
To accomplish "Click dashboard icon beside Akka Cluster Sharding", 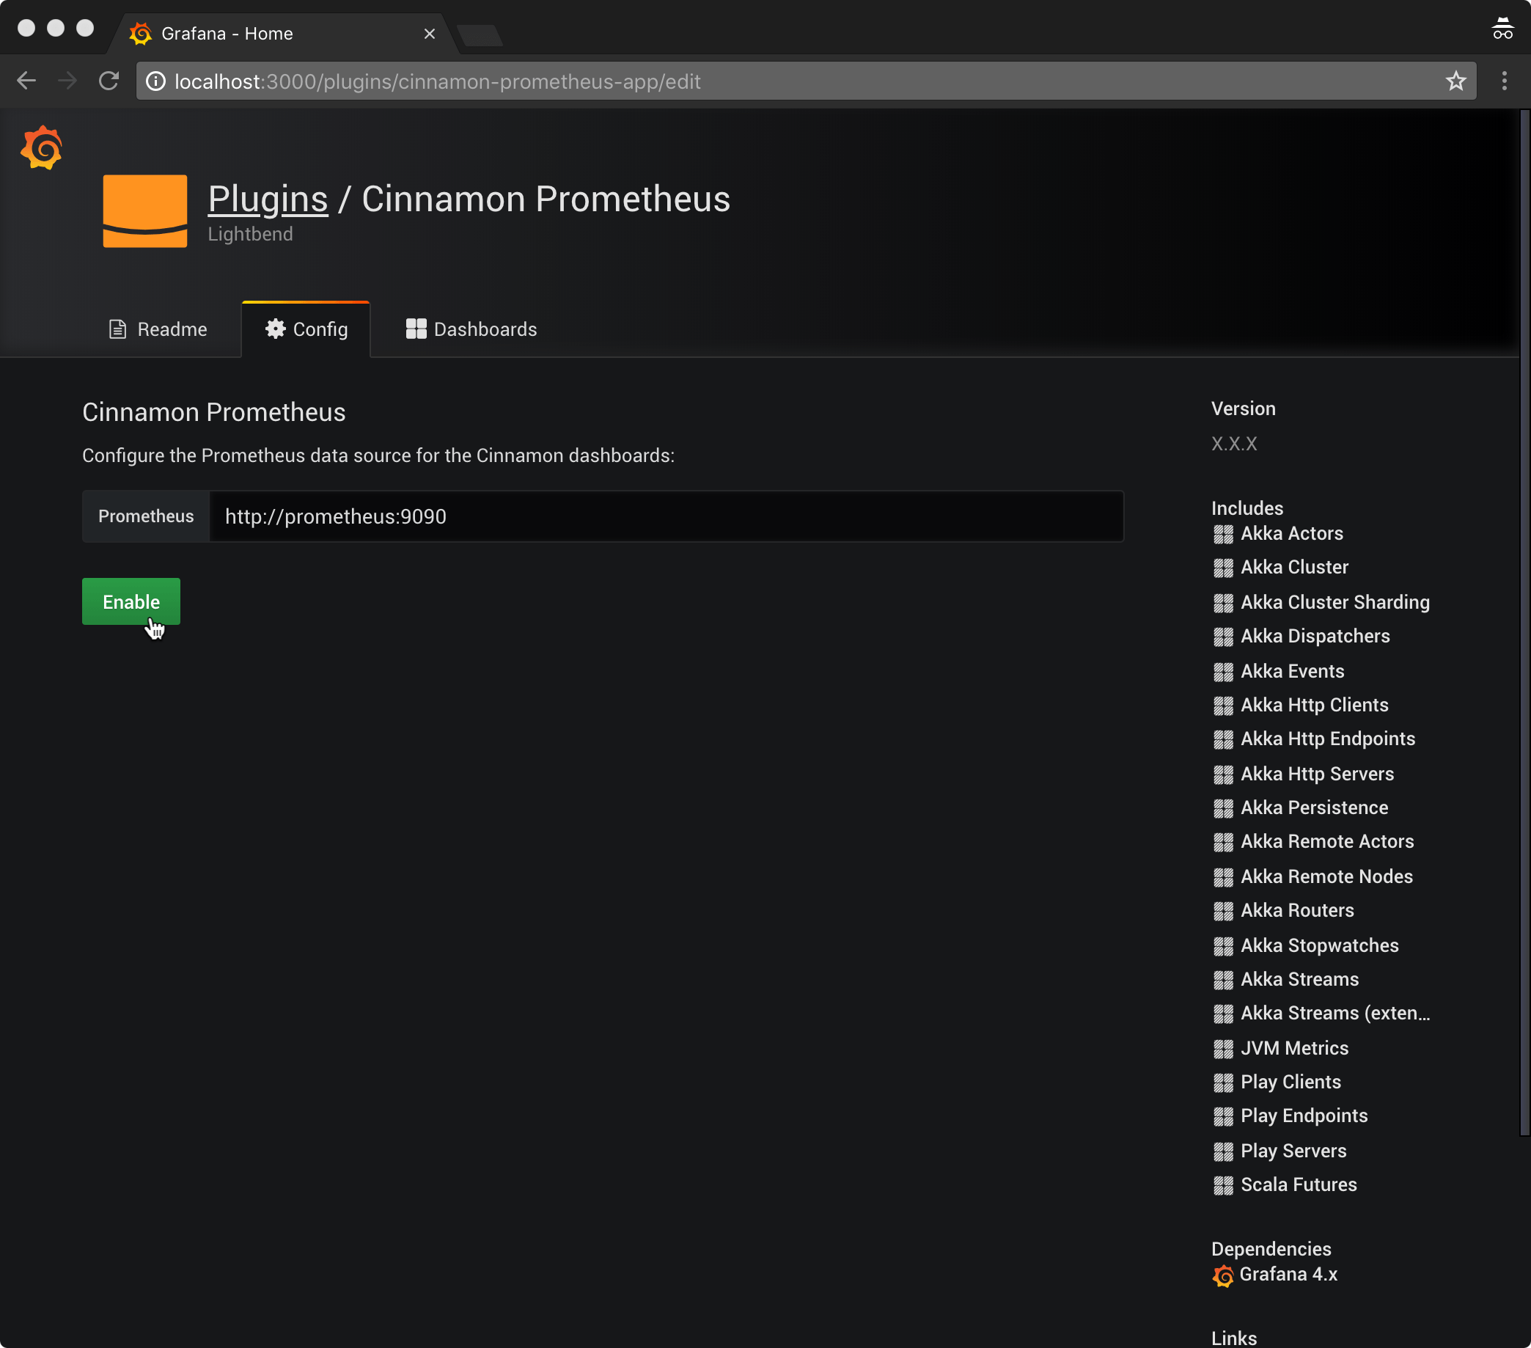I will [x=1222, y=602].
